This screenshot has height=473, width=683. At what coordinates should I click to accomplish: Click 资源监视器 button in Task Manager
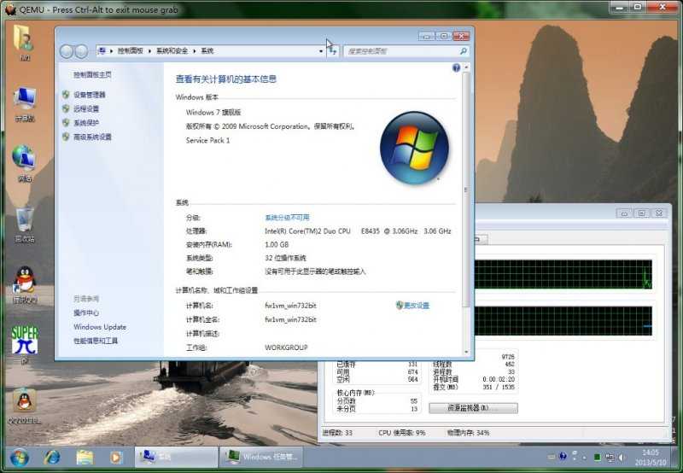[x=474, y=407]
